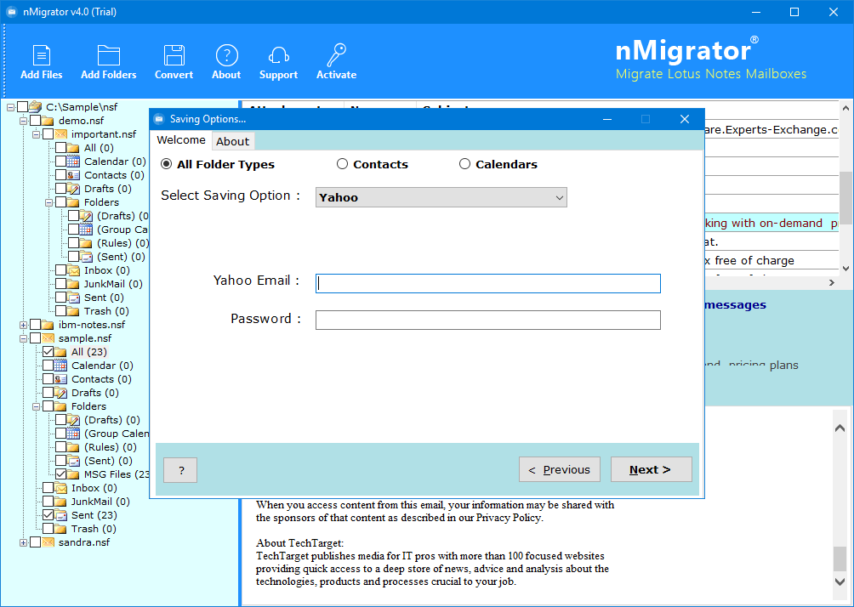Image resolution: width=854 pixels, height=607 pixels.
Task: Start conversion with the Convert icon
Action: coord(174,55)
